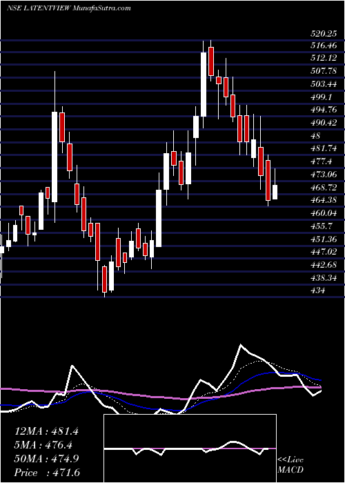Select the 455.7 price axis label
Image resolution: width=345 pixels, height=483 pixels.
(x=322, y=226)
